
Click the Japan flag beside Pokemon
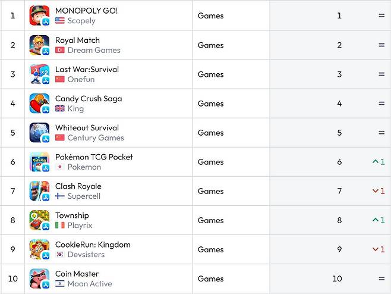pos(60,167)
